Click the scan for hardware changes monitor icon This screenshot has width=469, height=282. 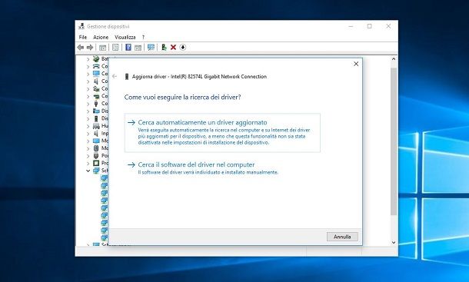[151, 47]
